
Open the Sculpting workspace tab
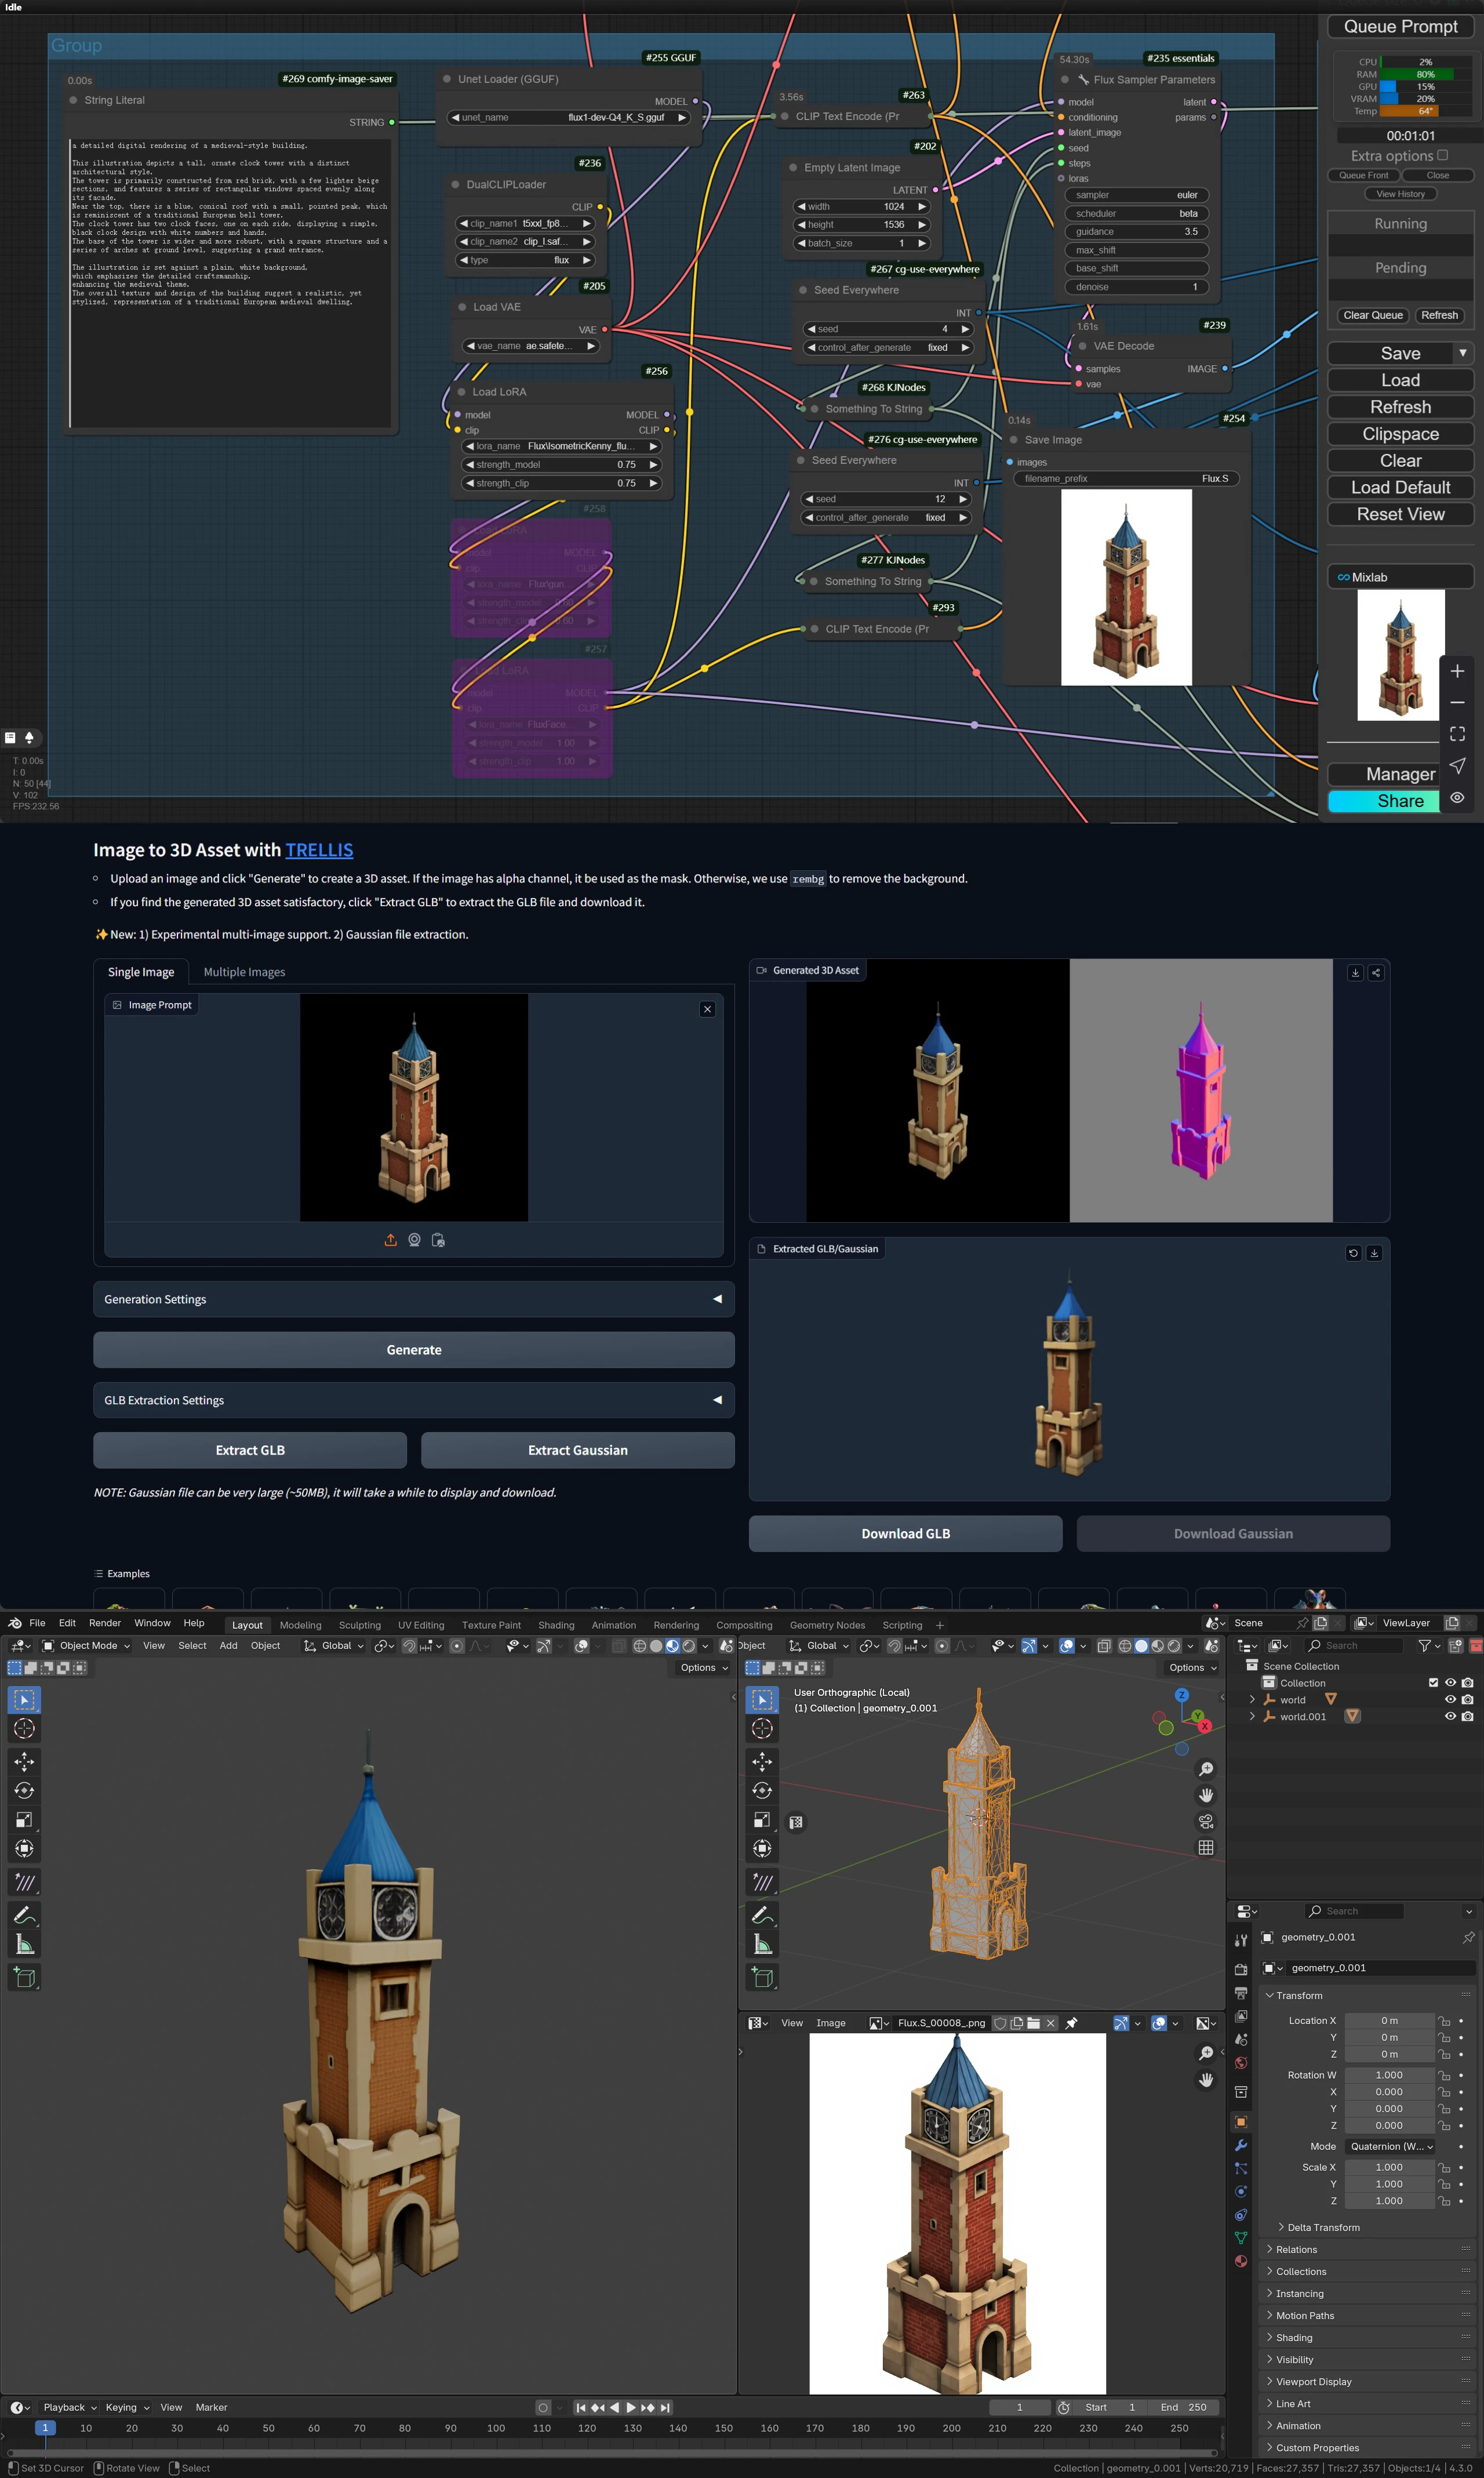point(359,1625)
